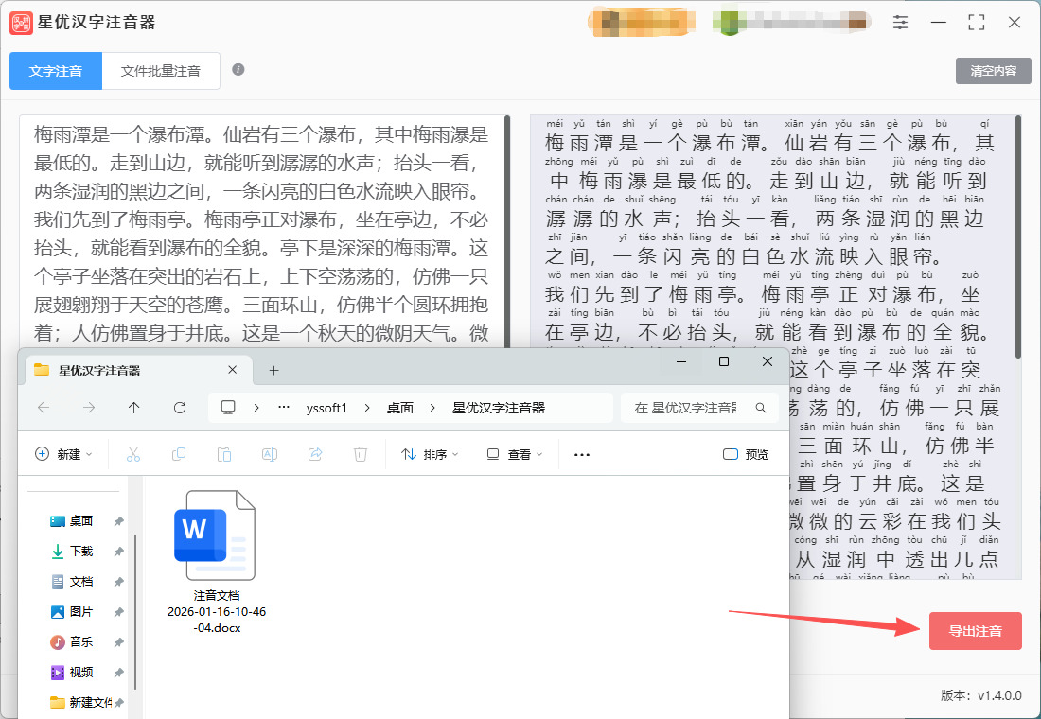Image resolution: width=1041 pixels, height=719 pixels.
Task: Open the 查看 view dropdown
Action: pos(515,454)
